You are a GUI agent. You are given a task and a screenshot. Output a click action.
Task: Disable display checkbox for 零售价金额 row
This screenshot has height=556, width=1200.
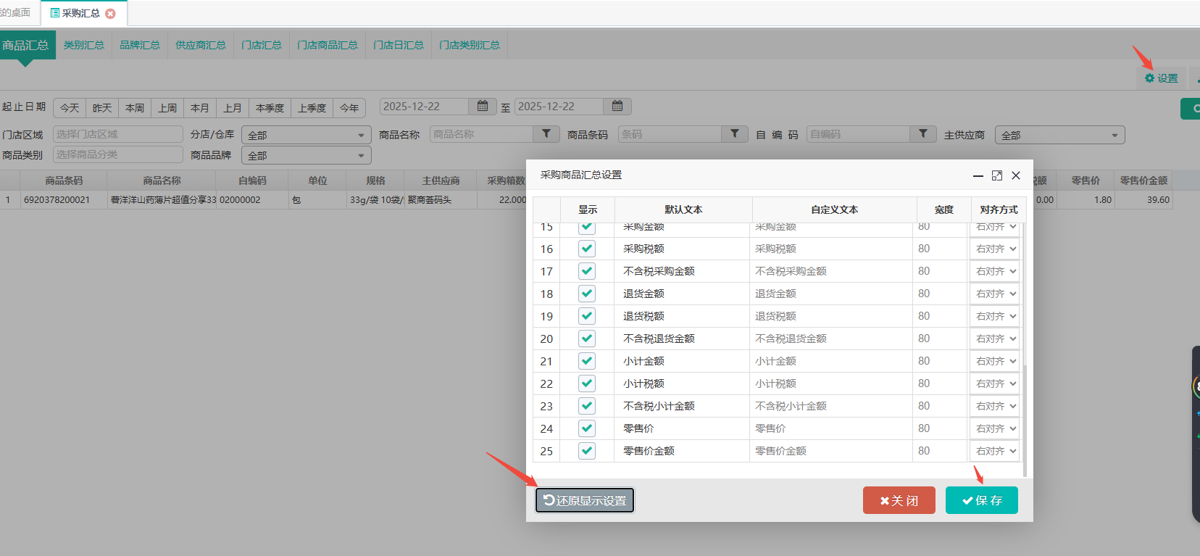587,451
